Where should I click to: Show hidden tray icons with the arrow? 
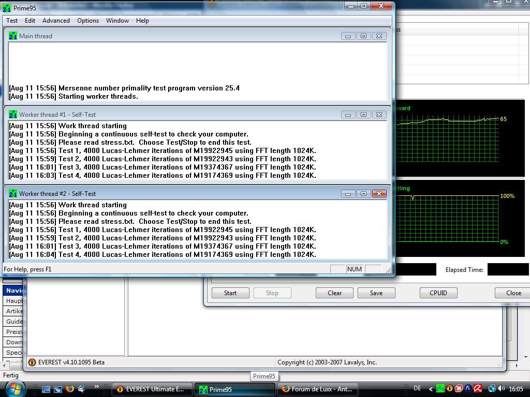tap(431, 389)
